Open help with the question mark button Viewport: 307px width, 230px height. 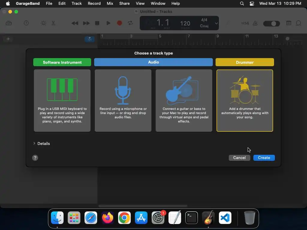pos(35,158)
